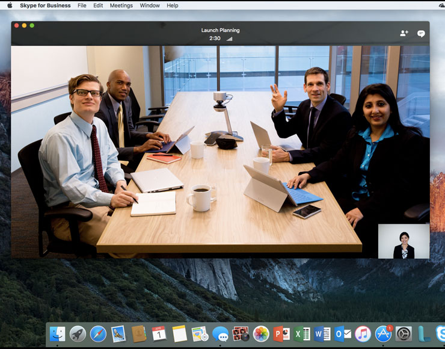Open the Help menu
This screenshot has width=445, height=349.
pos(172,5)
